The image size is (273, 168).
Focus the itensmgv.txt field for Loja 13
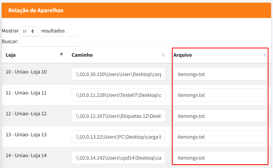click(220, 137)
